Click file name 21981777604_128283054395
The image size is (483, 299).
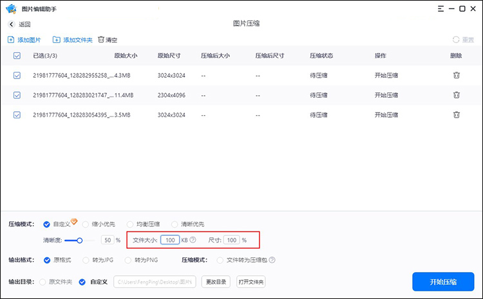click(x=73, y=114)
